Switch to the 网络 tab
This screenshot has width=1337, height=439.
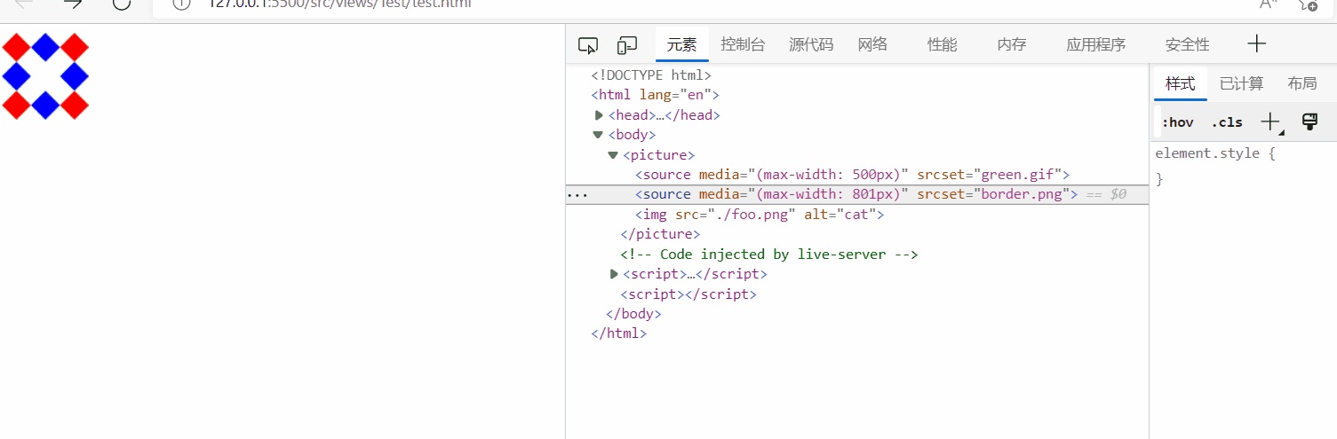[x=872, y=44]
